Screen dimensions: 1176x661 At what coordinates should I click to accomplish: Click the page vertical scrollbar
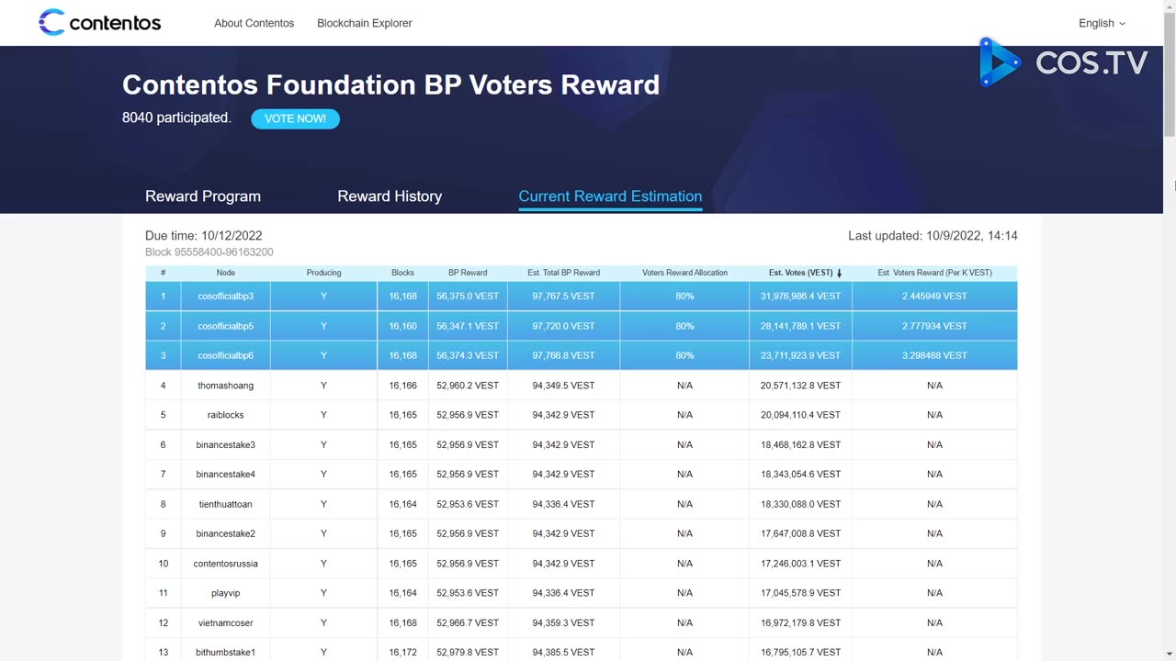click(1170, 73)
